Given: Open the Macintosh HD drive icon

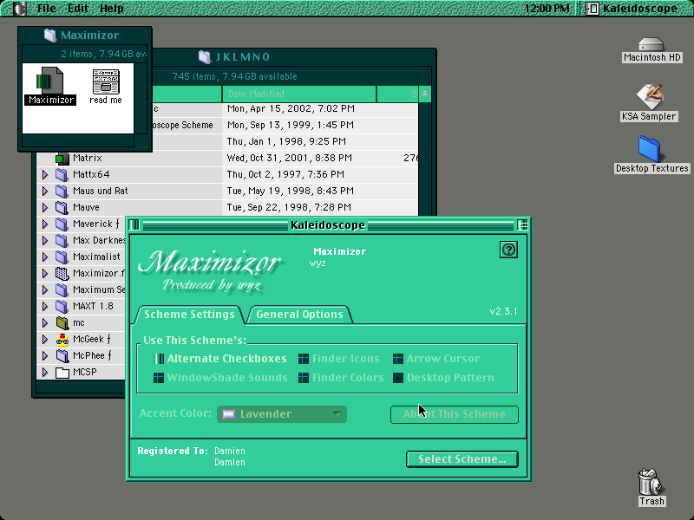Looking at the screenshot, I should point(651,44).
